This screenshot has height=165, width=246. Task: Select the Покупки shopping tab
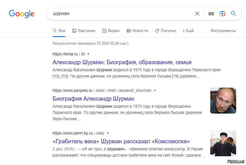[166, 31]
